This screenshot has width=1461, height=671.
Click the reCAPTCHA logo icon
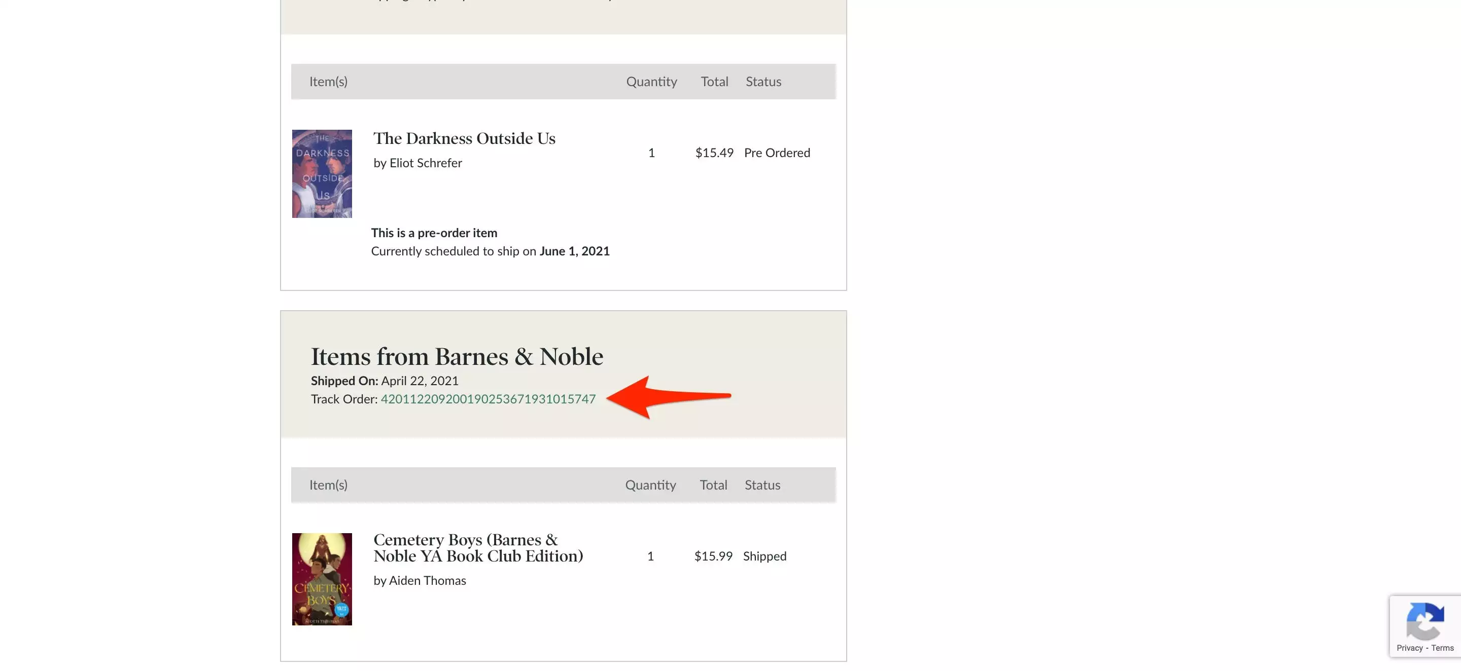1424,621
